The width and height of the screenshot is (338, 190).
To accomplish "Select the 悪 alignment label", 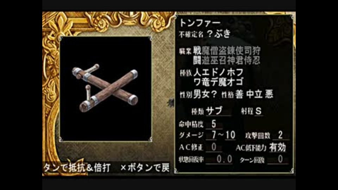I will tap(269, 94).
